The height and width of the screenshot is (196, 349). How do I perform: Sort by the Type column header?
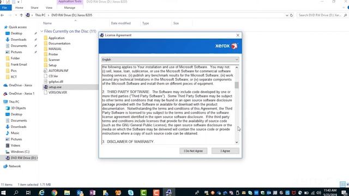[146, 23]
